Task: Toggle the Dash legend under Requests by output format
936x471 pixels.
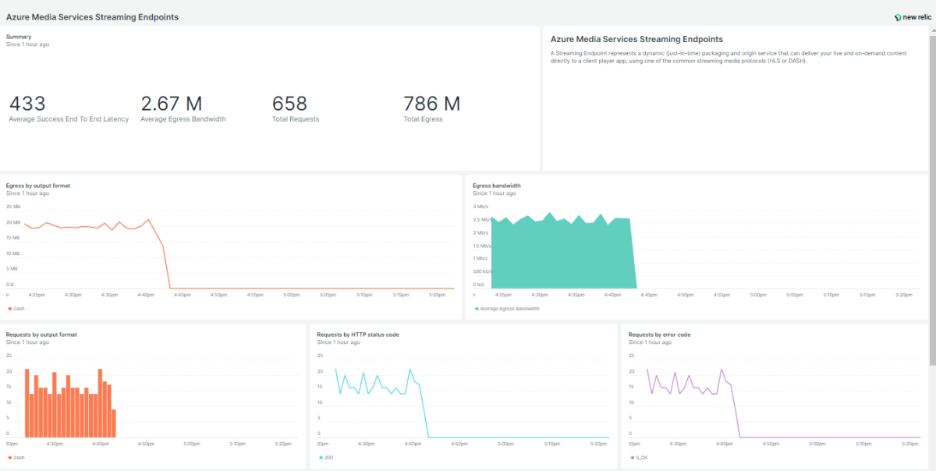Action: click(16, 458)
